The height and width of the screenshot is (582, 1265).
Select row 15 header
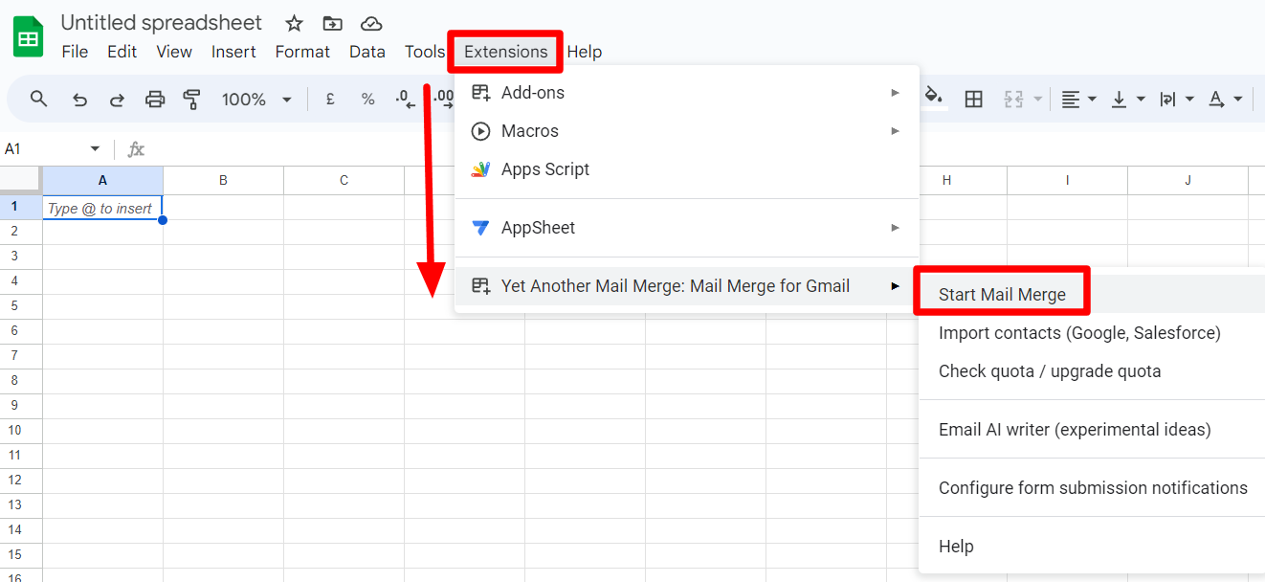(x=14, y=555)
